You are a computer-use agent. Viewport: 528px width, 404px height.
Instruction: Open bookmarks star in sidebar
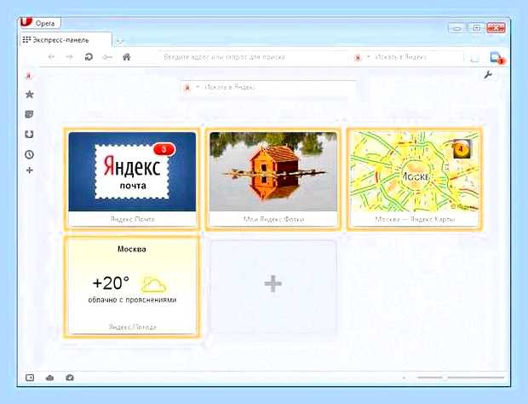29,95
